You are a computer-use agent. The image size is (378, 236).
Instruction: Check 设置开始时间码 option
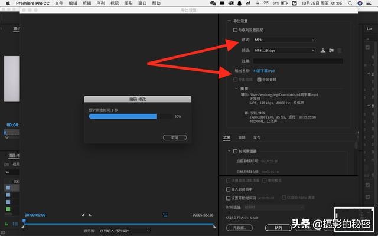click(x=228, y=198)
